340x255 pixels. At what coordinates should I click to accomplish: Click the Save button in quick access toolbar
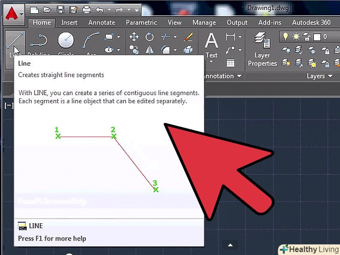tap(60, 9)
